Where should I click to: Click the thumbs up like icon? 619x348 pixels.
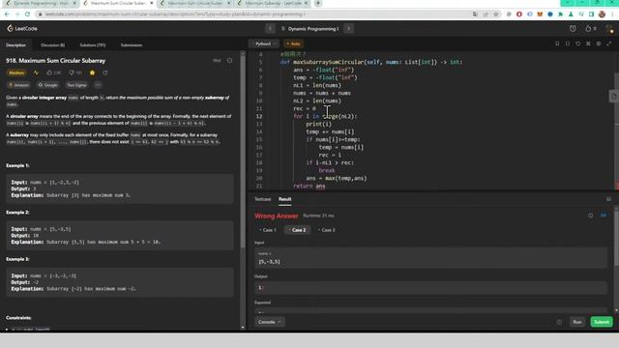tap(49, 72)
